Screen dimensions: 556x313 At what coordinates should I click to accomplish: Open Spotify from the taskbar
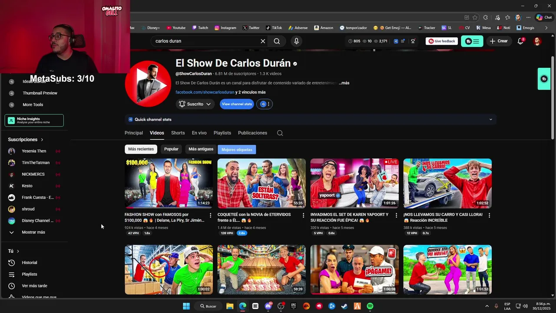pyautogui.click(x=370, y=306)
